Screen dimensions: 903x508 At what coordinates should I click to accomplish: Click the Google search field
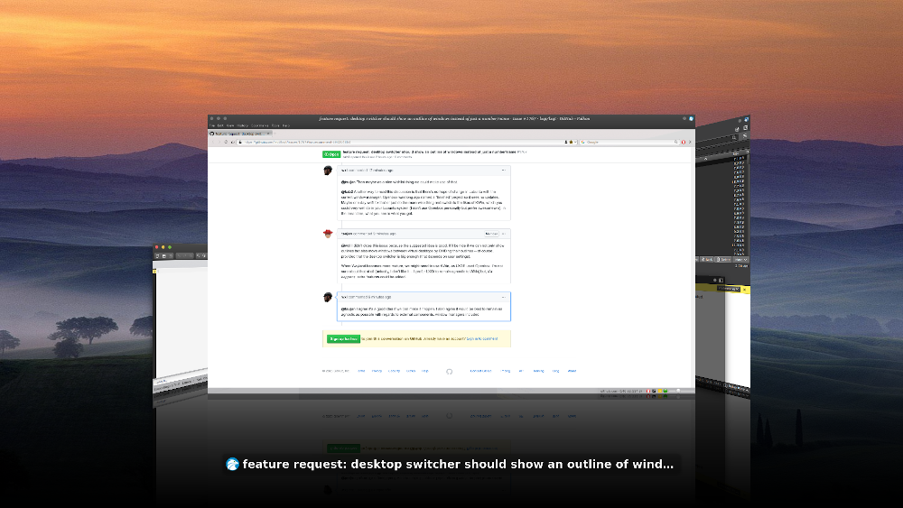pos(629,142)
